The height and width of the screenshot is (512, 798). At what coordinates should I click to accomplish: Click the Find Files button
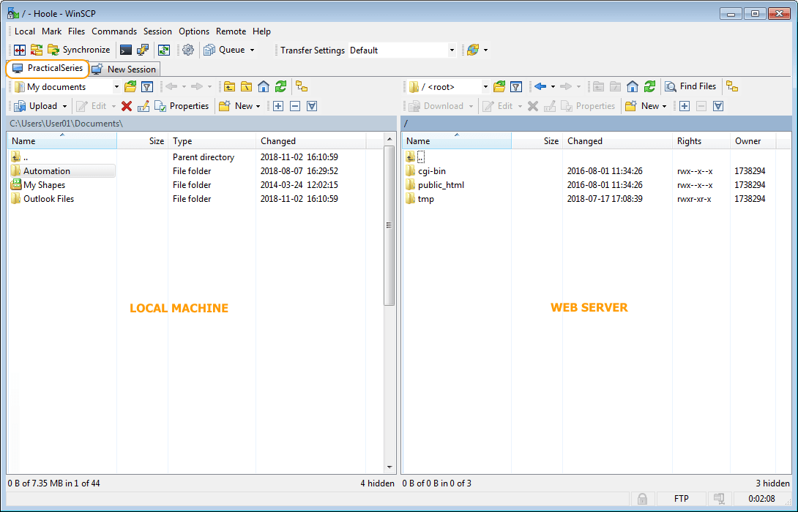[690, 86]
